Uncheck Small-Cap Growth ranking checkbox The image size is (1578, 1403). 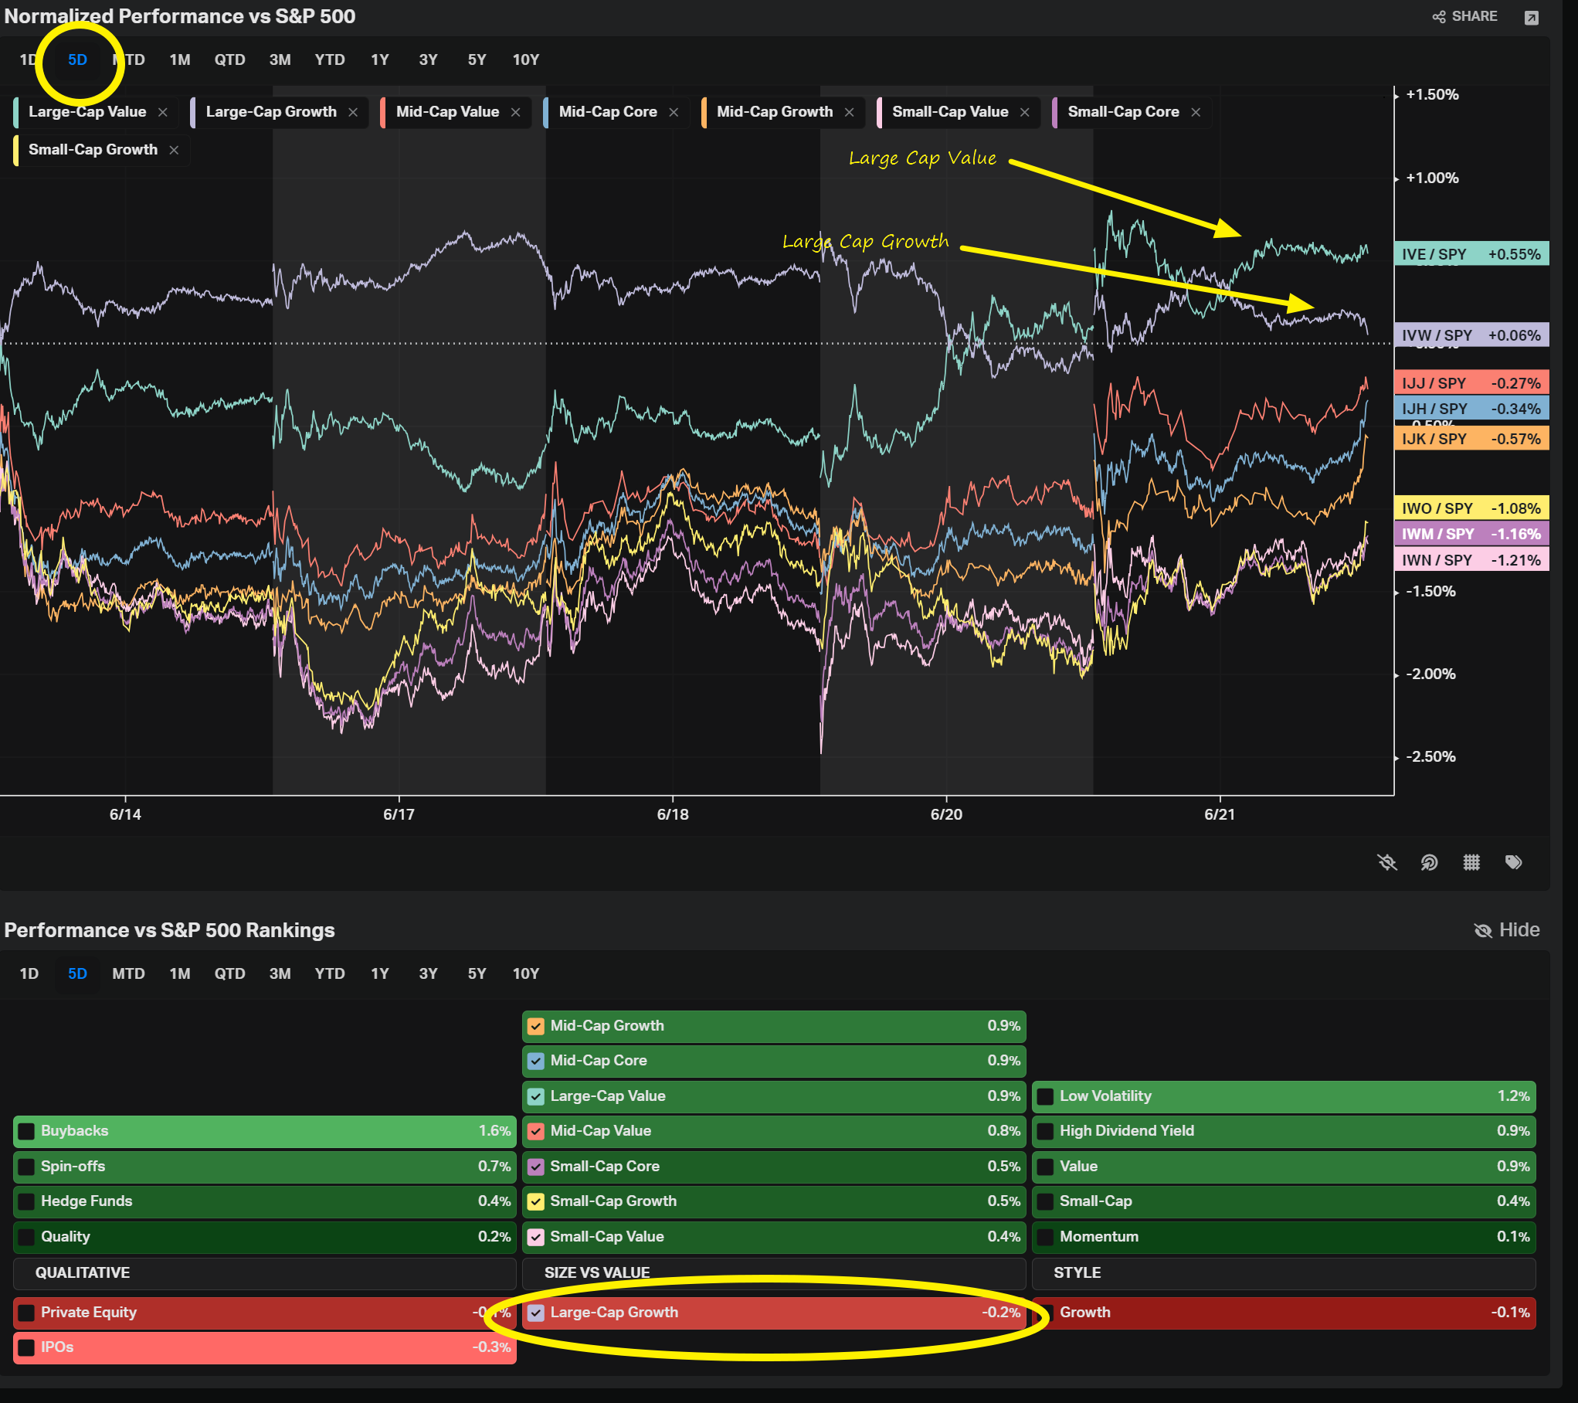(536, 1201)
